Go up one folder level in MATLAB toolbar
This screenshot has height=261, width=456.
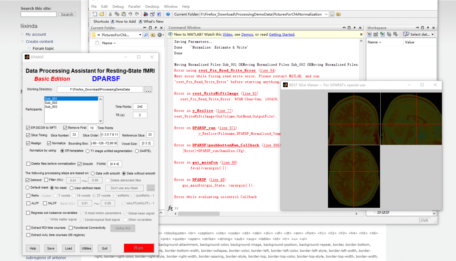(x=338, y=14)
